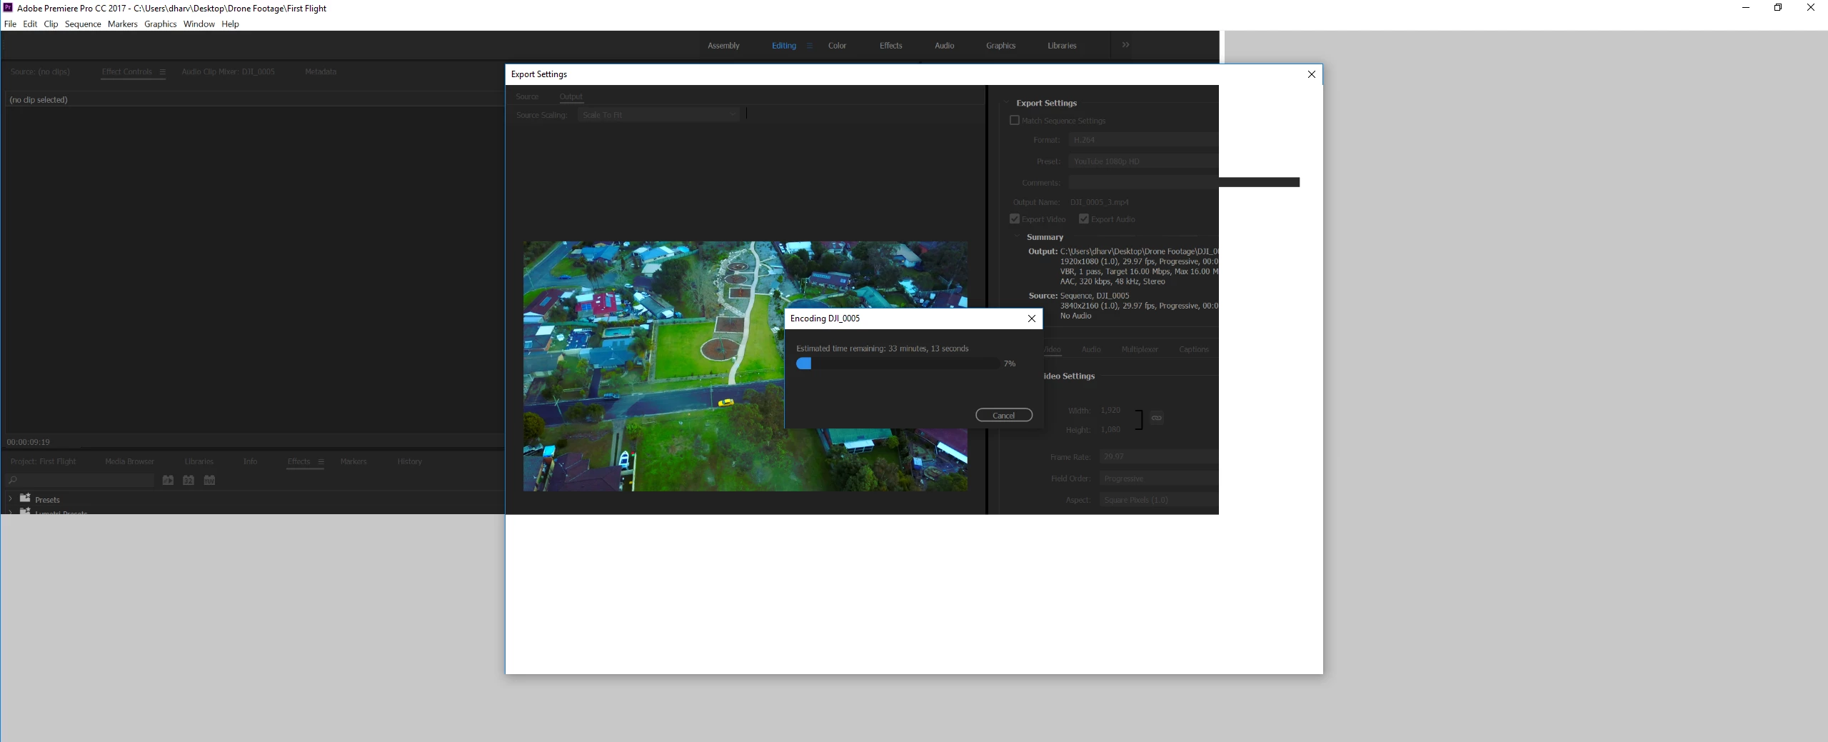Open the Aspect Square Pixels dropdown
The height and width of the screenshot is (742, 1828).
click(1159, 500)
